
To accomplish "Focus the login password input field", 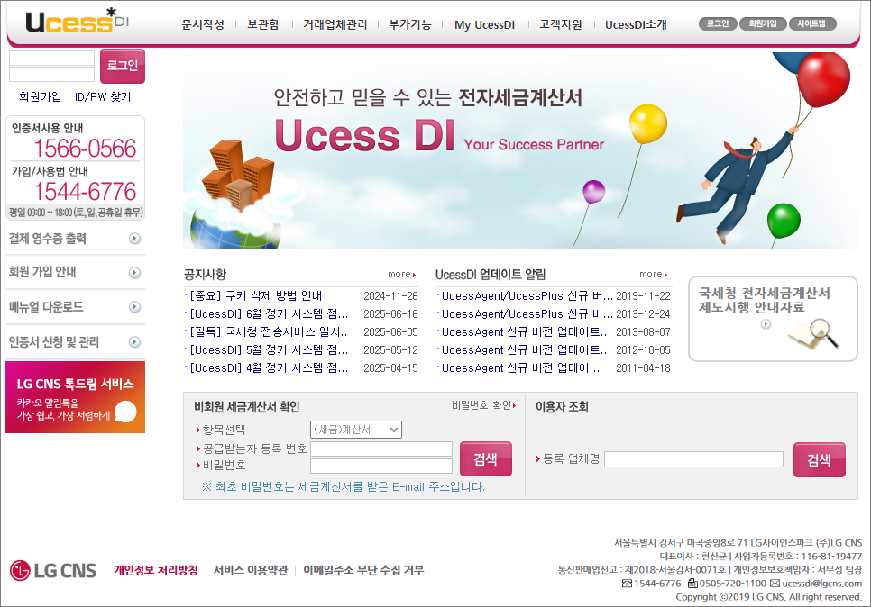I will [51, 75].
